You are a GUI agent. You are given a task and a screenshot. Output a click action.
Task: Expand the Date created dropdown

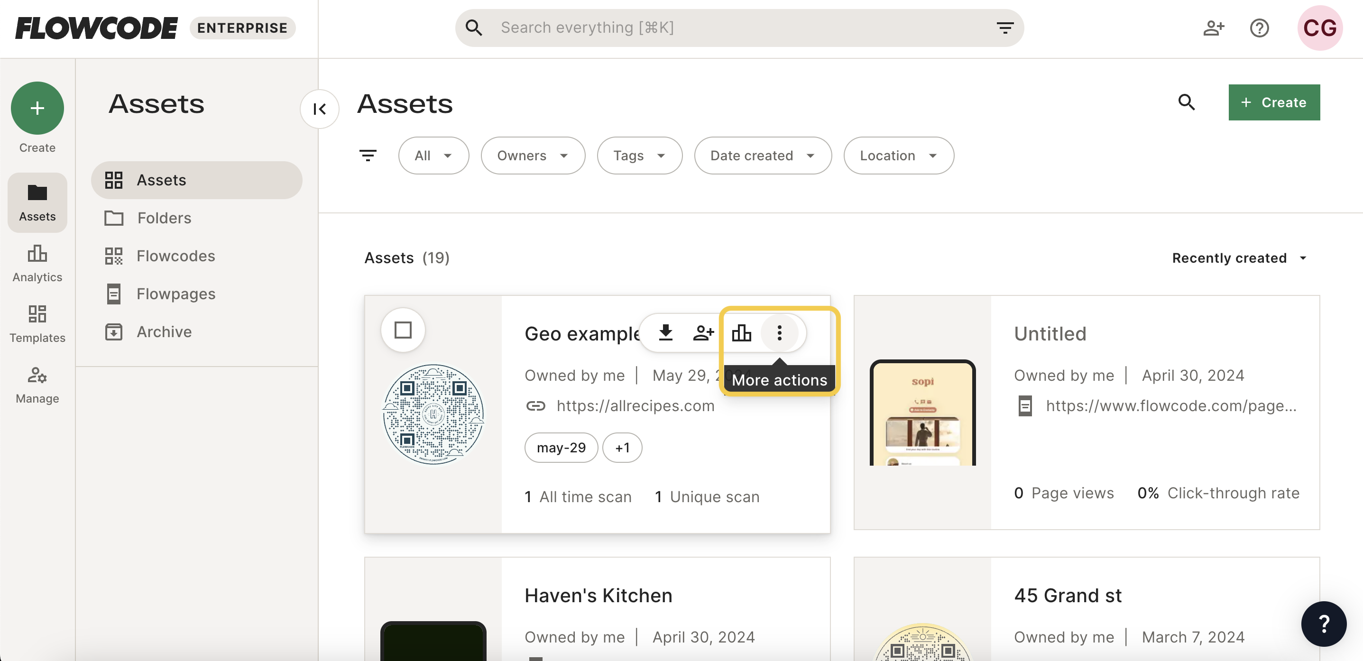(763, 156)
